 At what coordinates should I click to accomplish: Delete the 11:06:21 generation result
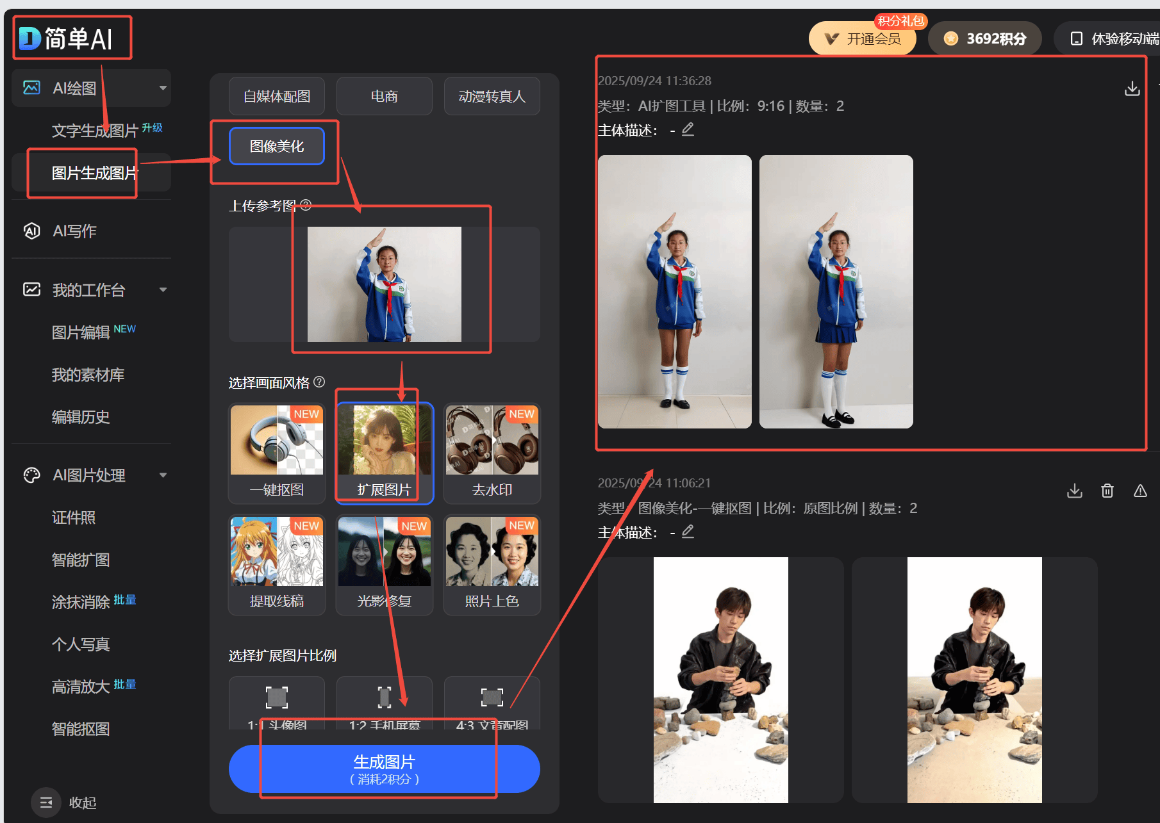(x=1107, y=491)
